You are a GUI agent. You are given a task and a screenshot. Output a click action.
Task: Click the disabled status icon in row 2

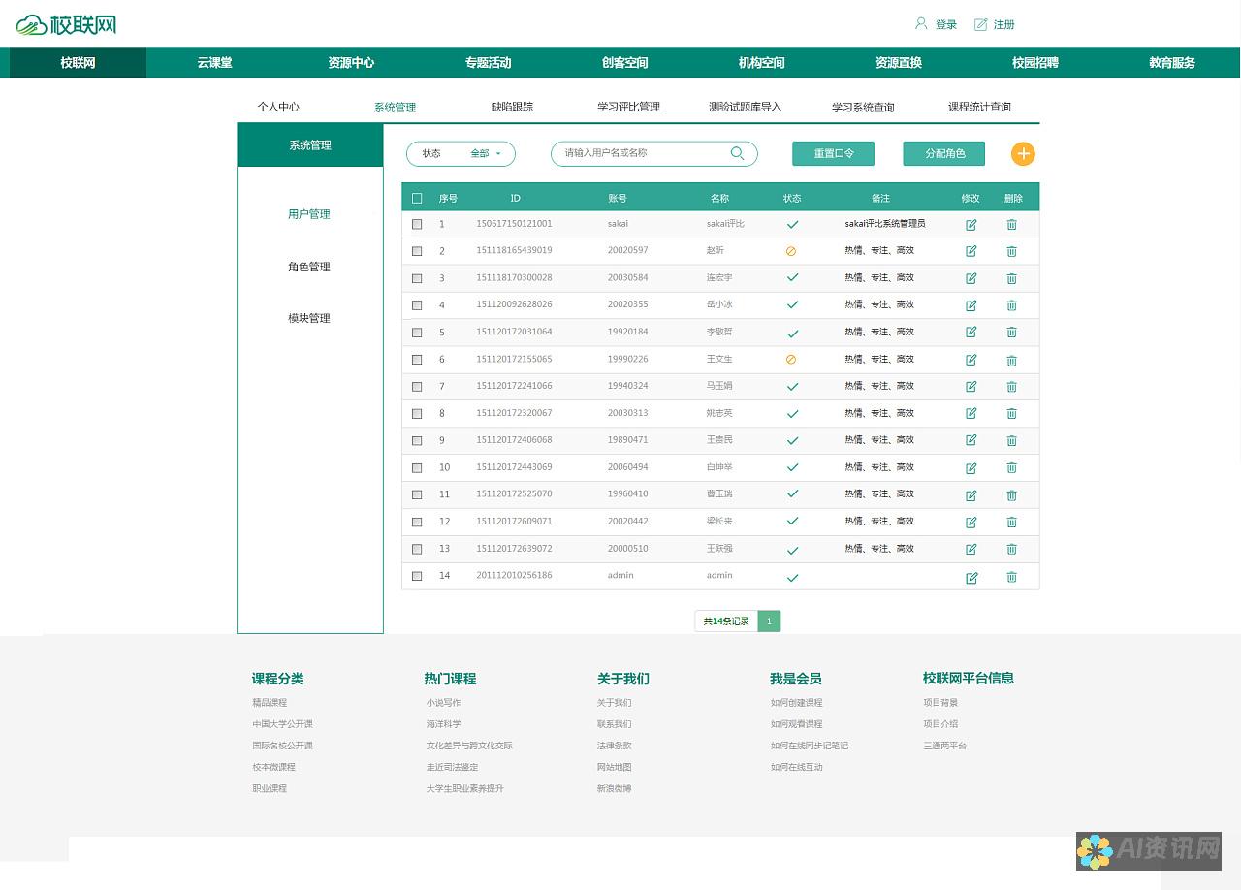(x=791, y=251)
